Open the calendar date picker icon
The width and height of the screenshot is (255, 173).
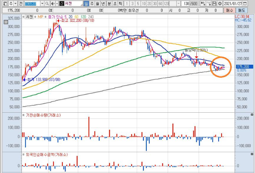pos(245,3)
